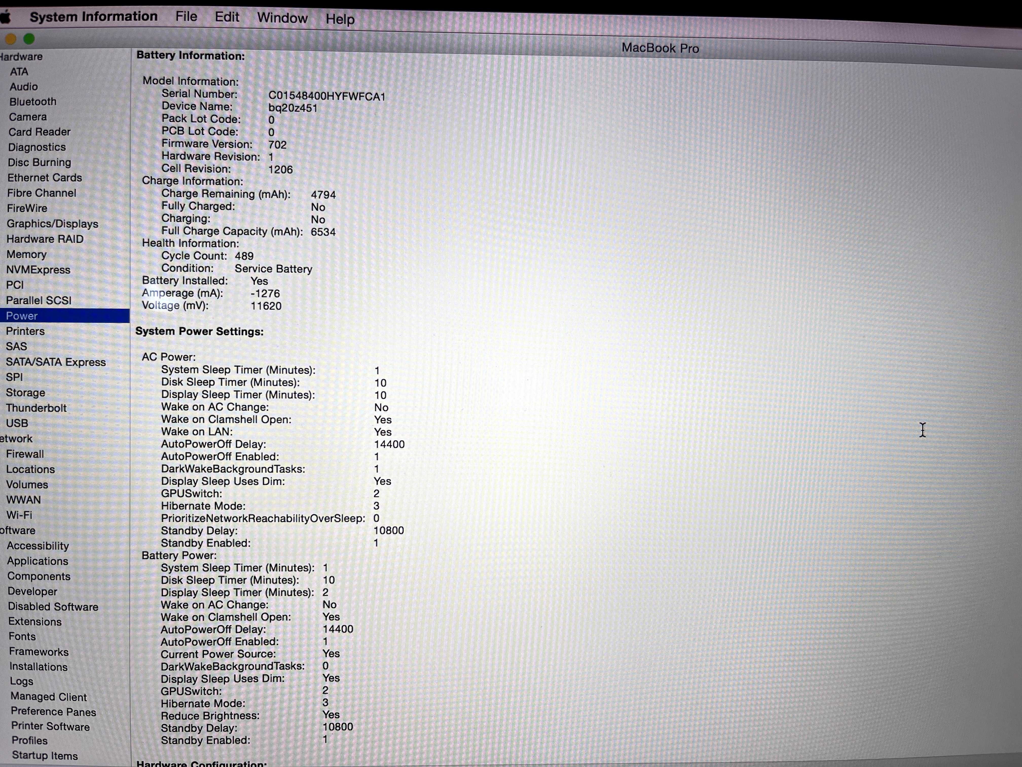
Task: Click the cycle count value 489
Action: (244, 256)
